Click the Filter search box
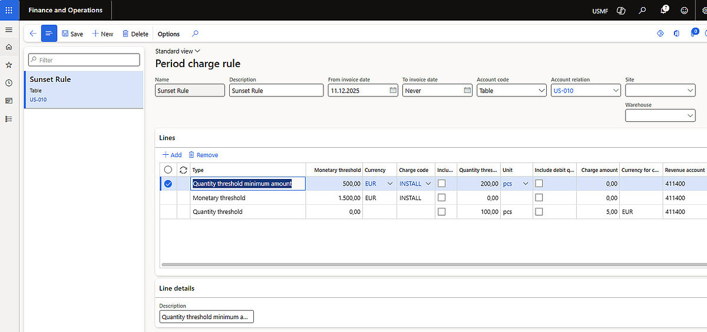This screenshot has width=707, height=332. click(84, 60)
